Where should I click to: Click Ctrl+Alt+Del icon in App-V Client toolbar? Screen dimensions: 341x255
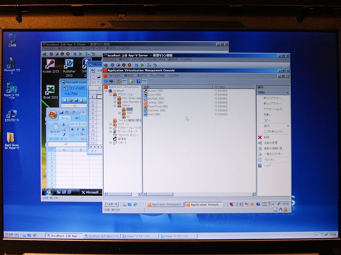tap(45, 54)
